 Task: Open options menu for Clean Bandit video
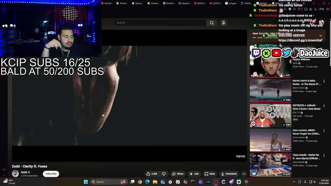(x=324, y=156)
